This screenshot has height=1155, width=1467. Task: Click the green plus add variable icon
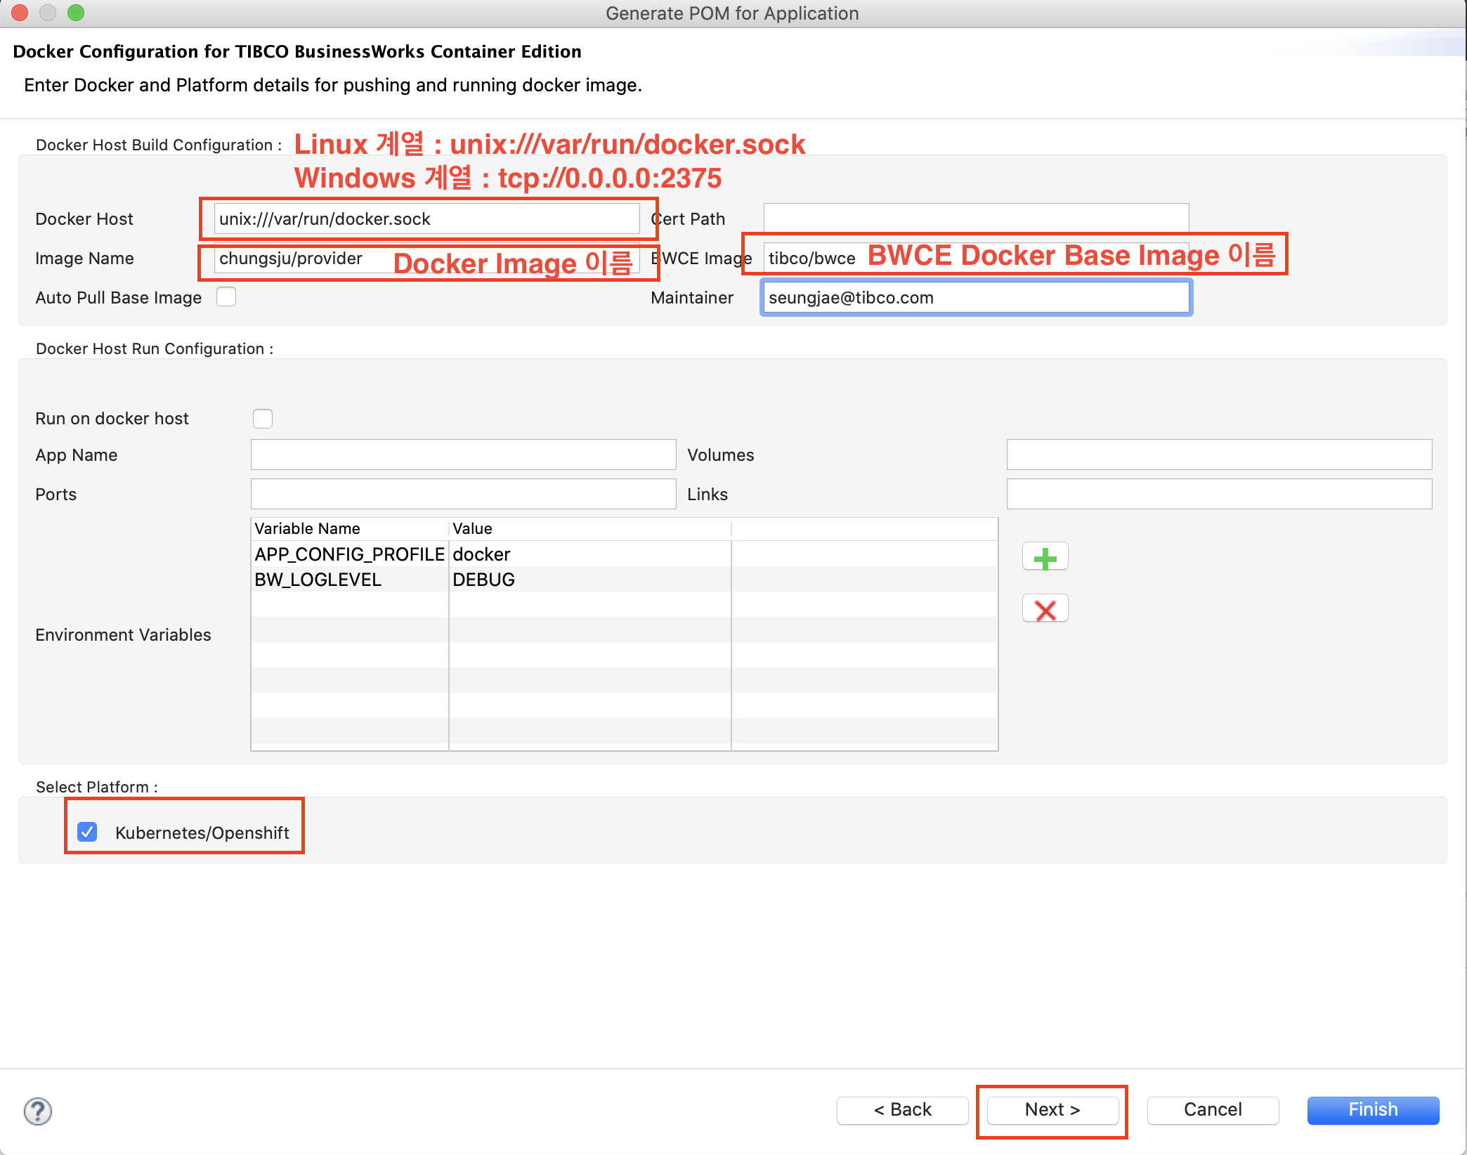(x=1045, y=558)
